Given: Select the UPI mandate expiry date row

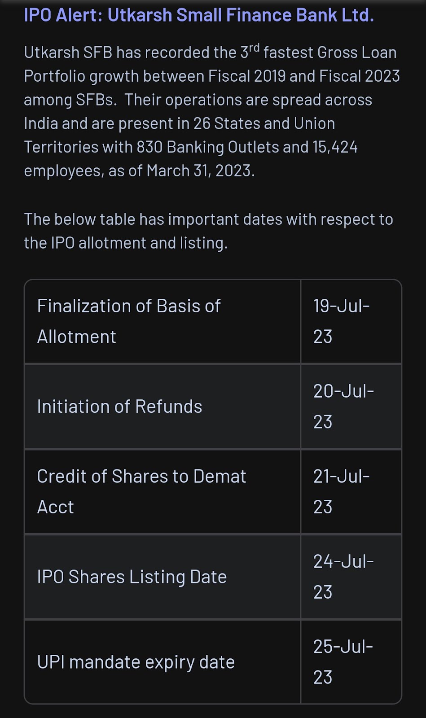Looking at the screenshot, I should pyautogui.click(x=213, y=662).
